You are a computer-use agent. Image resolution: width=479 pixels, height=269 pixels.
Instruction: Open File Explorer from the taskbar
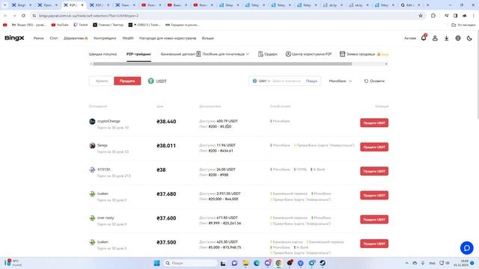coord(245,263)
